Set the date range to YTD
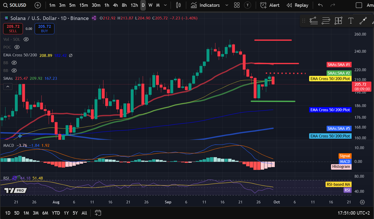This screenshot has width=374, height=219. pos(56,213)
